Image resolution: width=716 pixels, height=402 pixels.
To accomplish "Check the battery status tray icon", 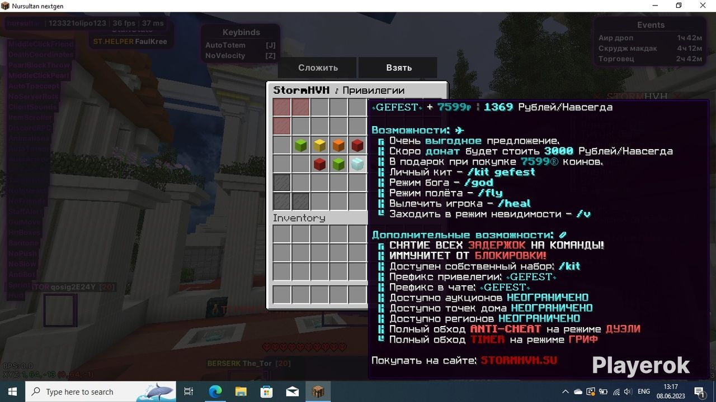I will point(603,392).
